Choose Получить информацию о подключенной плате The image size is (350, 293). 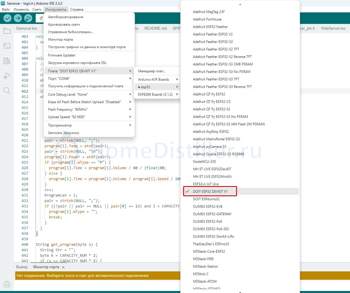coord(89,86)
